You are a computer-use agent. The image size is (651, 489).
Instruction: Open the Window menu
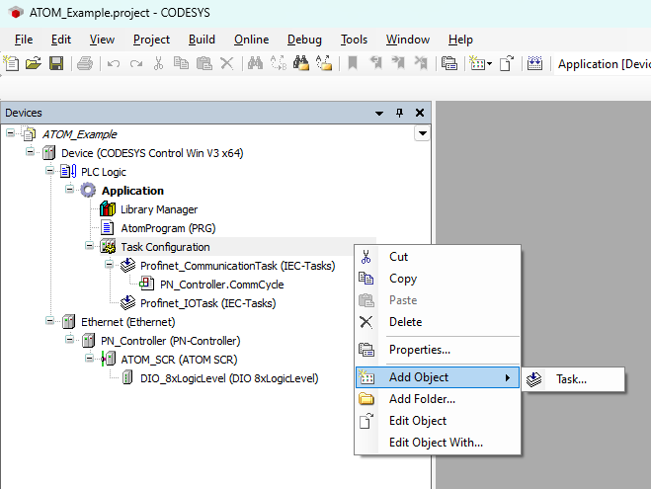[x=408, y=40]
